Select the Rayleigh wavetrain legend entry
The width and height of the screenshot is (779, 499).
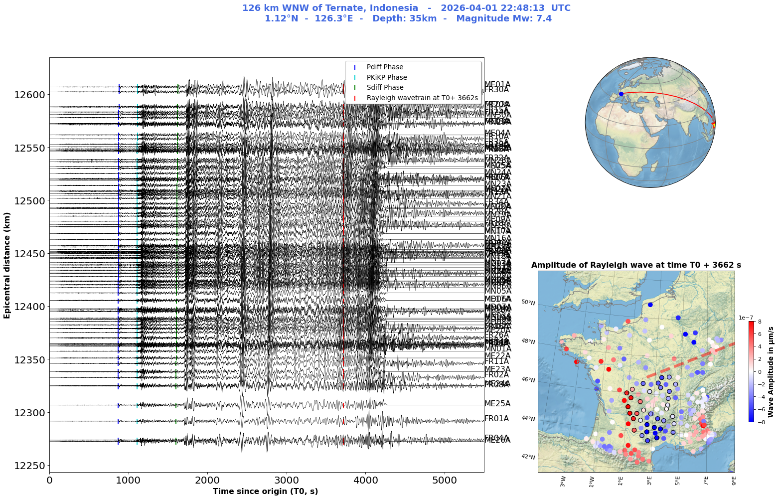[415, 98]
